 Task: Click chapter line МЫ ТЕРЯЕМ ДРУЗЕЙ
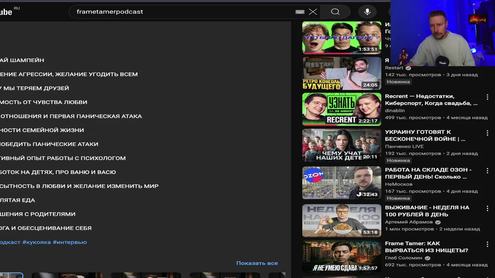34,88
